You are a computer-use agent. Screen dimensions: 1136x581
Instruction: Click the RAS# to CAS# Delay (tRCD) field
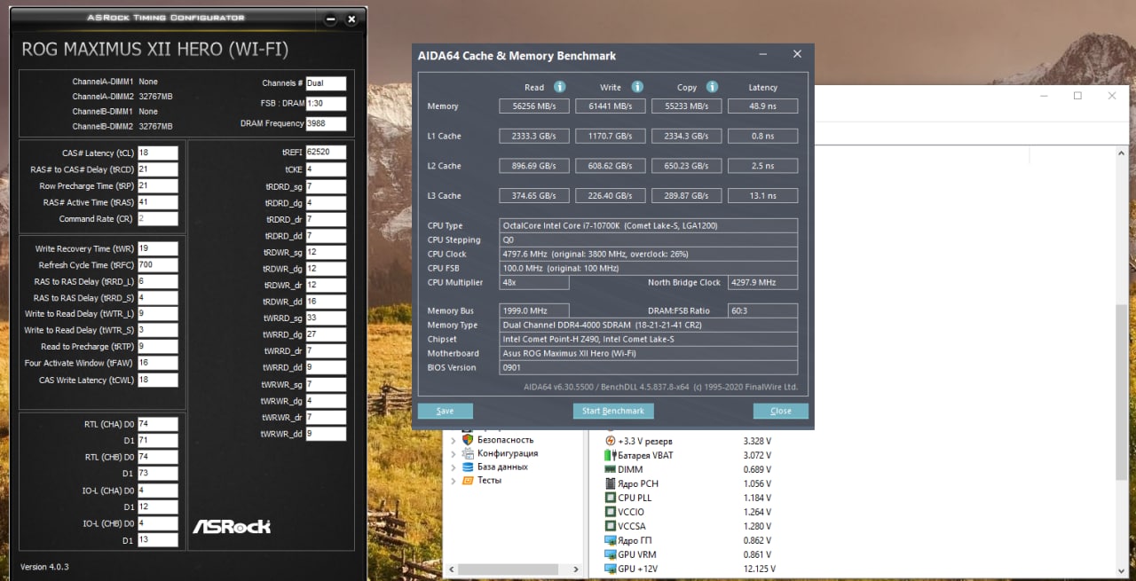click(158, 169)
